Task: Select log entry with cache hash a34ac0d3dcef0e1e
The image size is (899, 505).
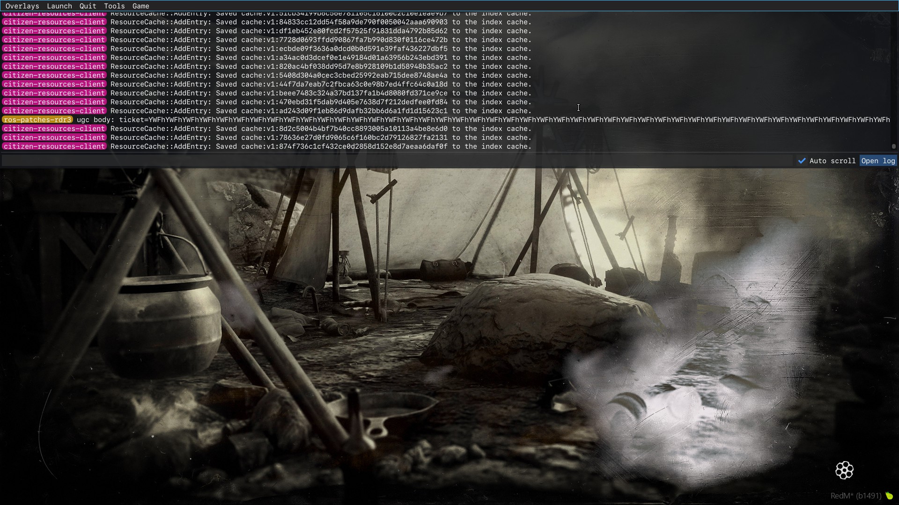Action: coord(267,58)
